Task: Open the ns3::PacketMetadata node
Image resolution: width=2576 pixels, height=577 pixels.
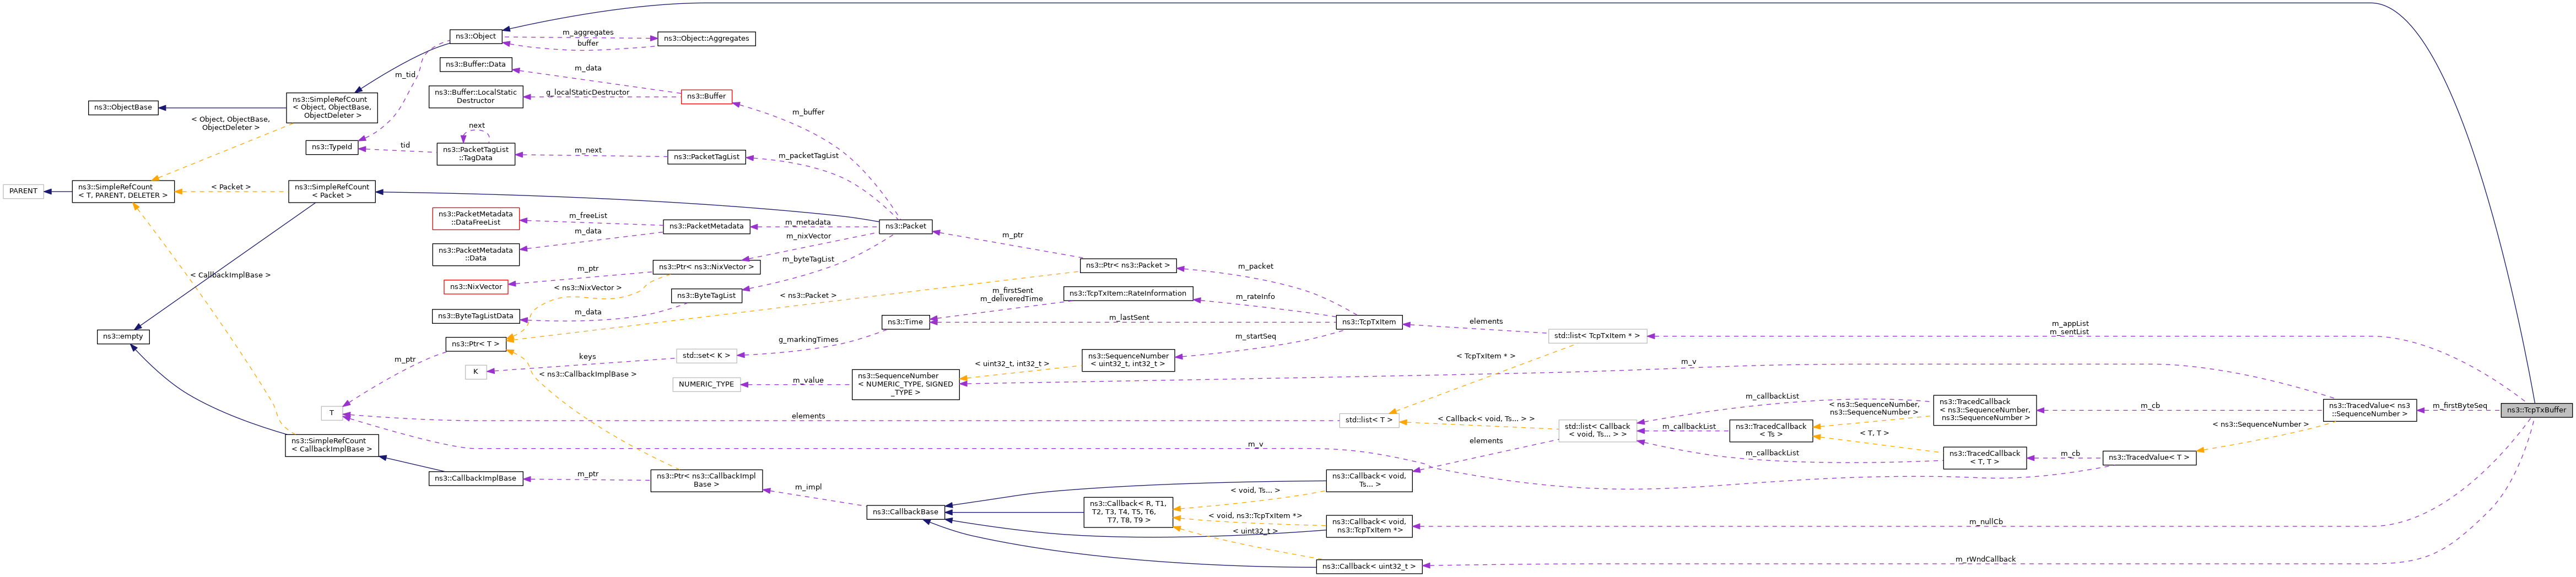Action: (x=706, y=227)
